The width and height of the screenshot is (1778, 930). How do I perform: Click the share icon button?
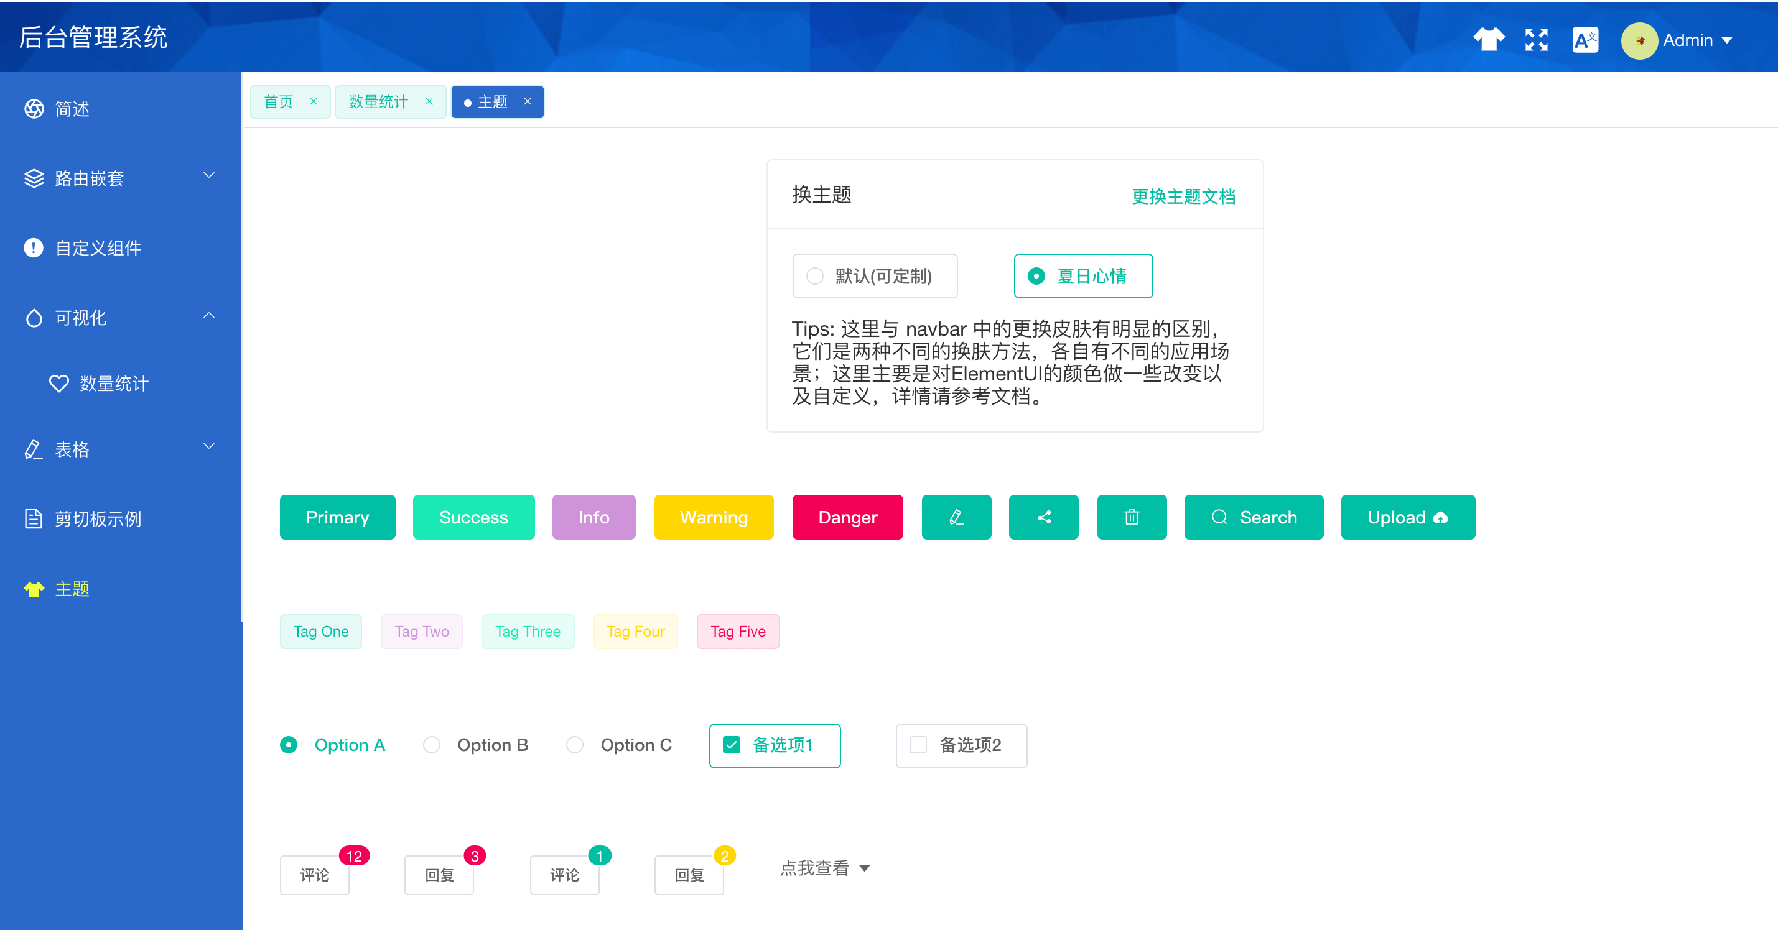[1043, 517]
